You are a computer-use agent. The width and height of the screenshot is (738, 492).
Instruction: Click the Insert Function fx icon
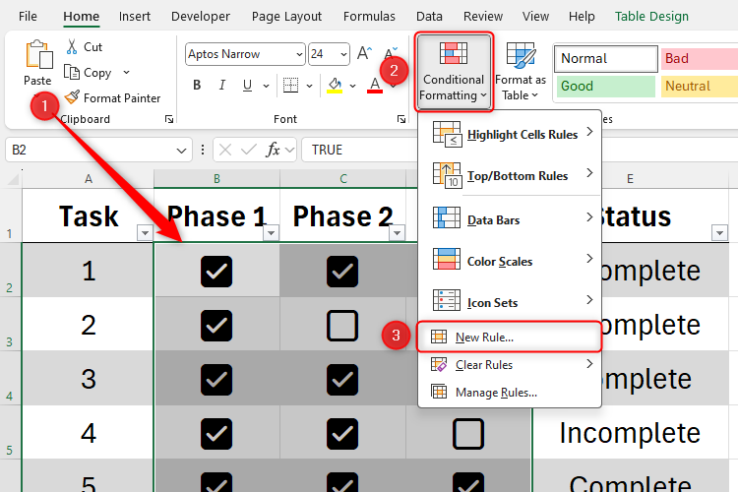pyautogui.click(x=273, y=150)
